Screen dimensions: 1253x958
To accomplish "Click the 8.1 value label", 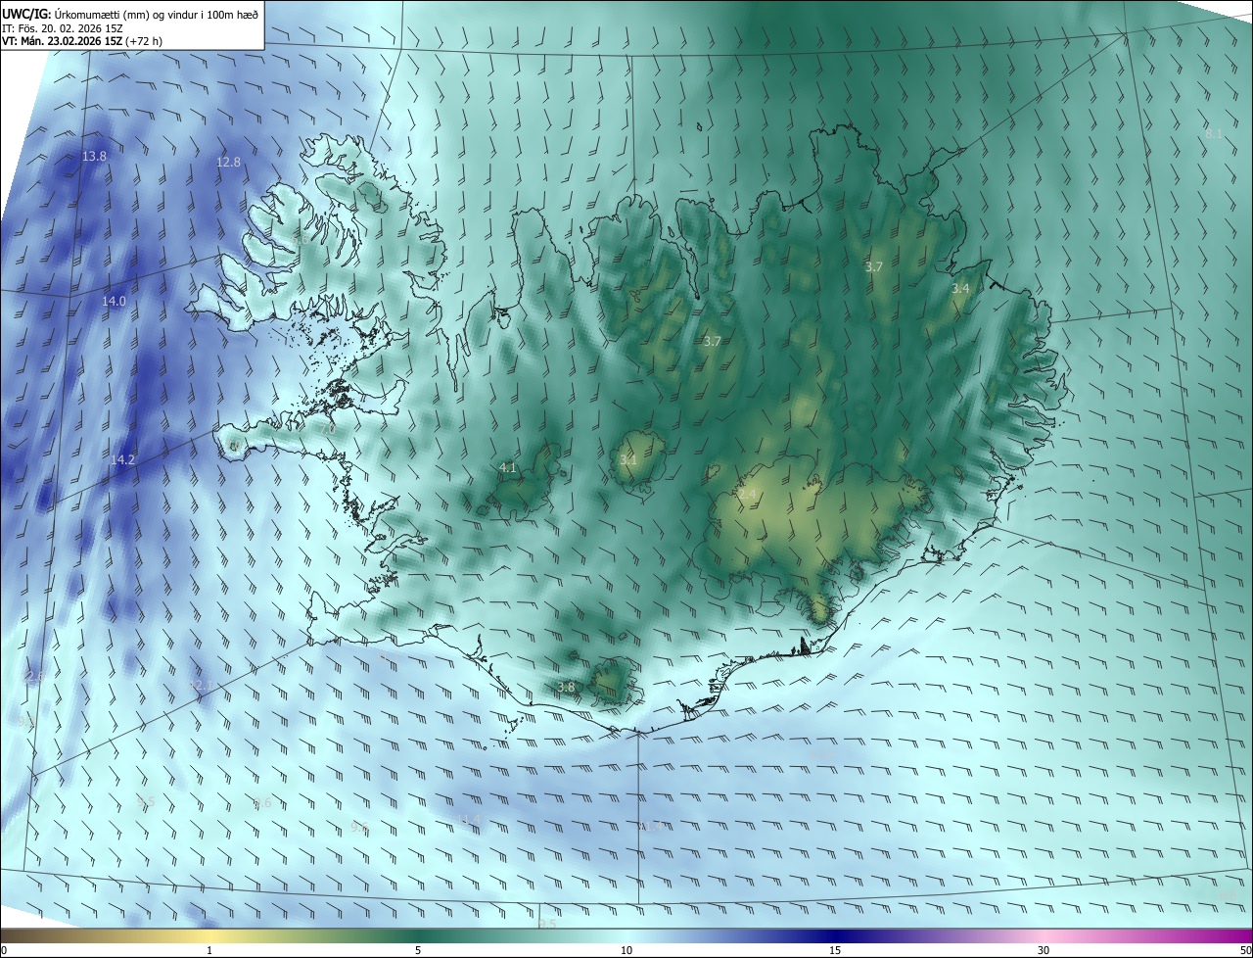I will point(1214,134).
